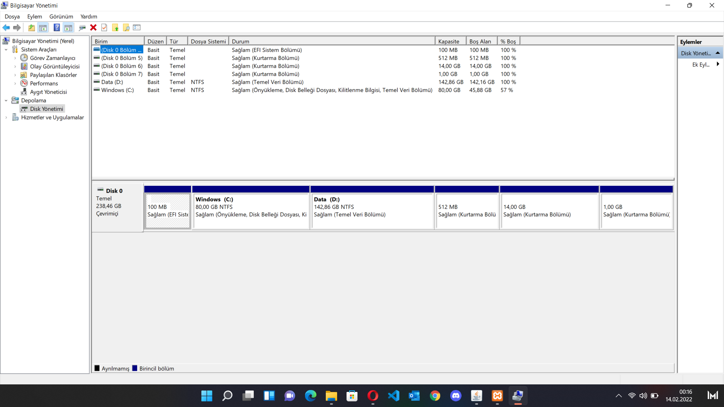The width and height of the screenshot is (724, 407).
Task: Select the (Disk 0 Bölüm 5) volume row
Action: [x=305, y=58]
